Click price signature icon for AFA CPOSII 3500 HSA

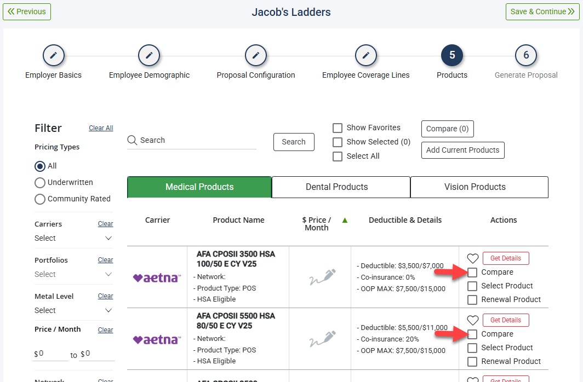pyautogui.click(x=322, y=277)
